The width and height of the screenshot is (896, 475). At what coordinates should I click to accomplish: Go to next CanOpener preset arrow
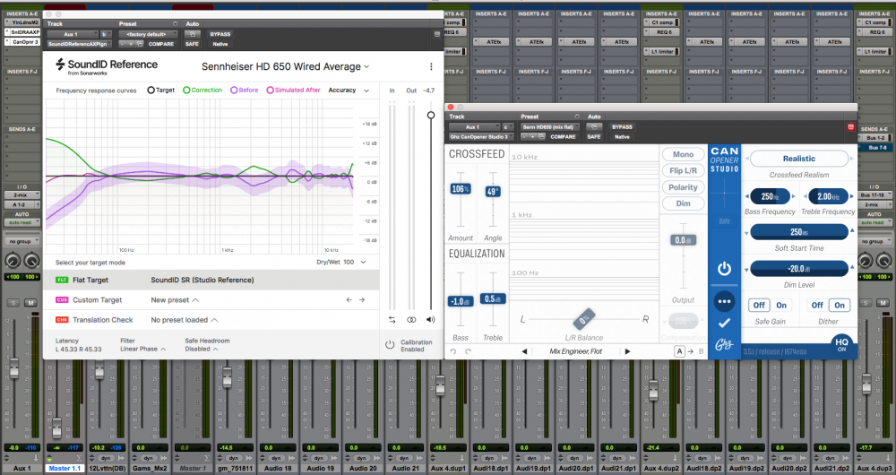click(626, 351)
